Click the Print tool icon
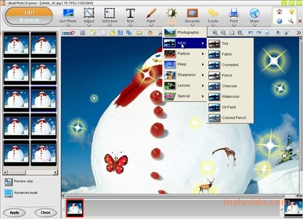The image size is (303, 219). [x=234, y=16]
